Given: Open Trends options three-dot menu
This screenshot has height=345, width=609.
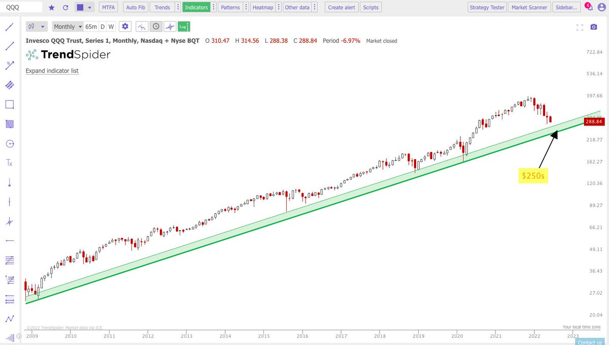Looking at the screenshot, I should pyautogui.click(x=177, y=8).
